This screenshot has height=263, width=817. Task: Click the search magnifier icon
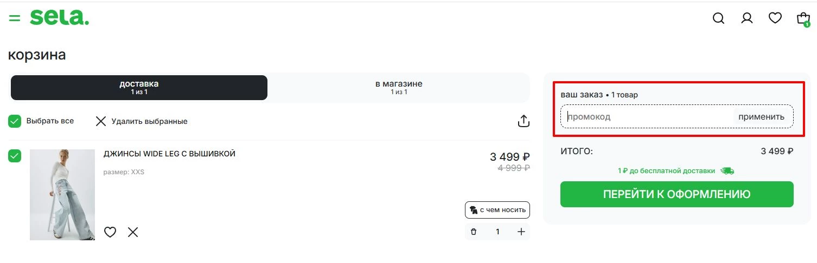coord(718,18)
